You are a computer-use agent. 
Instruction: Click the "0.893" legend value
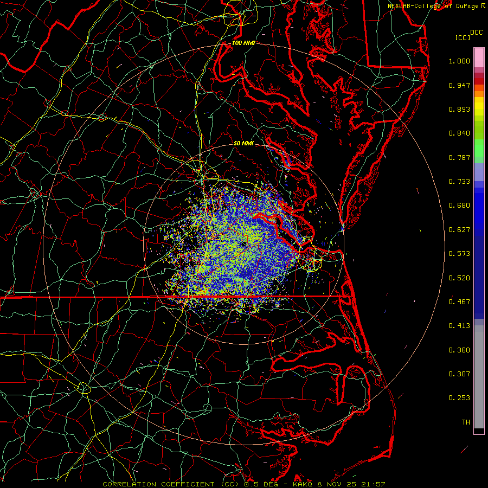click(459, 109)
